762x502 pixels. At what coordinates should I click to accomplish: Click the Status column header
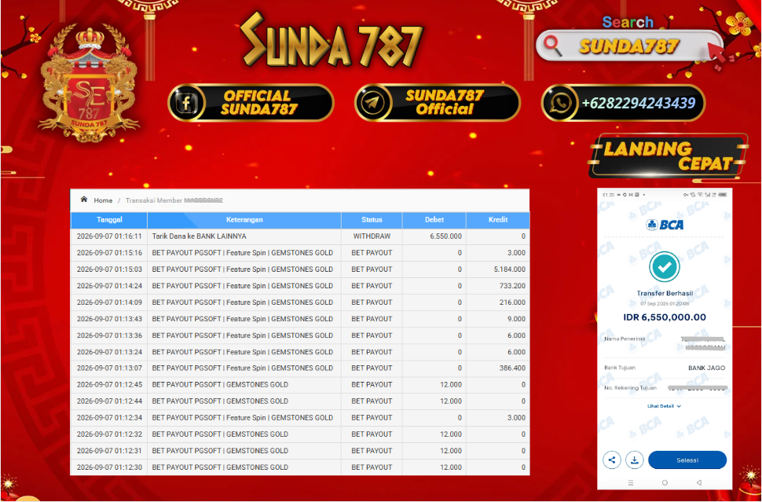tap(372, 220)
